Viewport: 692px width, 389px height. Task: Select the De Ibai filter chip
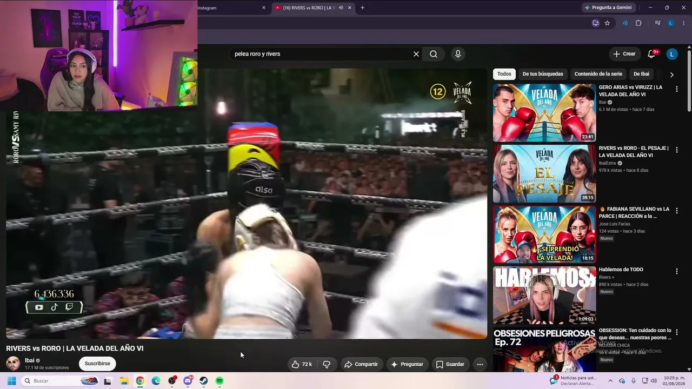[641, 74]
